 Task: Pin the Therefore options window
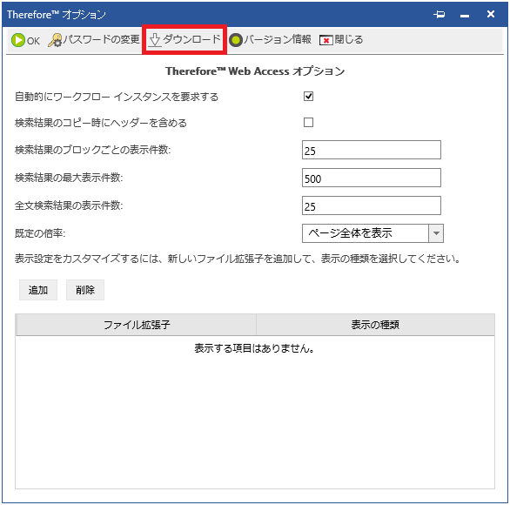[x=440, y=14]
